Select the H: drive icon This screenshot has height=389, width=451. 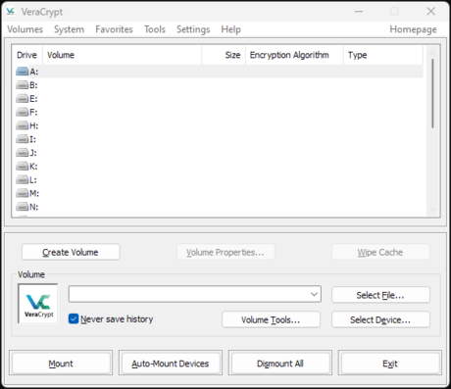pyautogui.click(x=23, y=125)
